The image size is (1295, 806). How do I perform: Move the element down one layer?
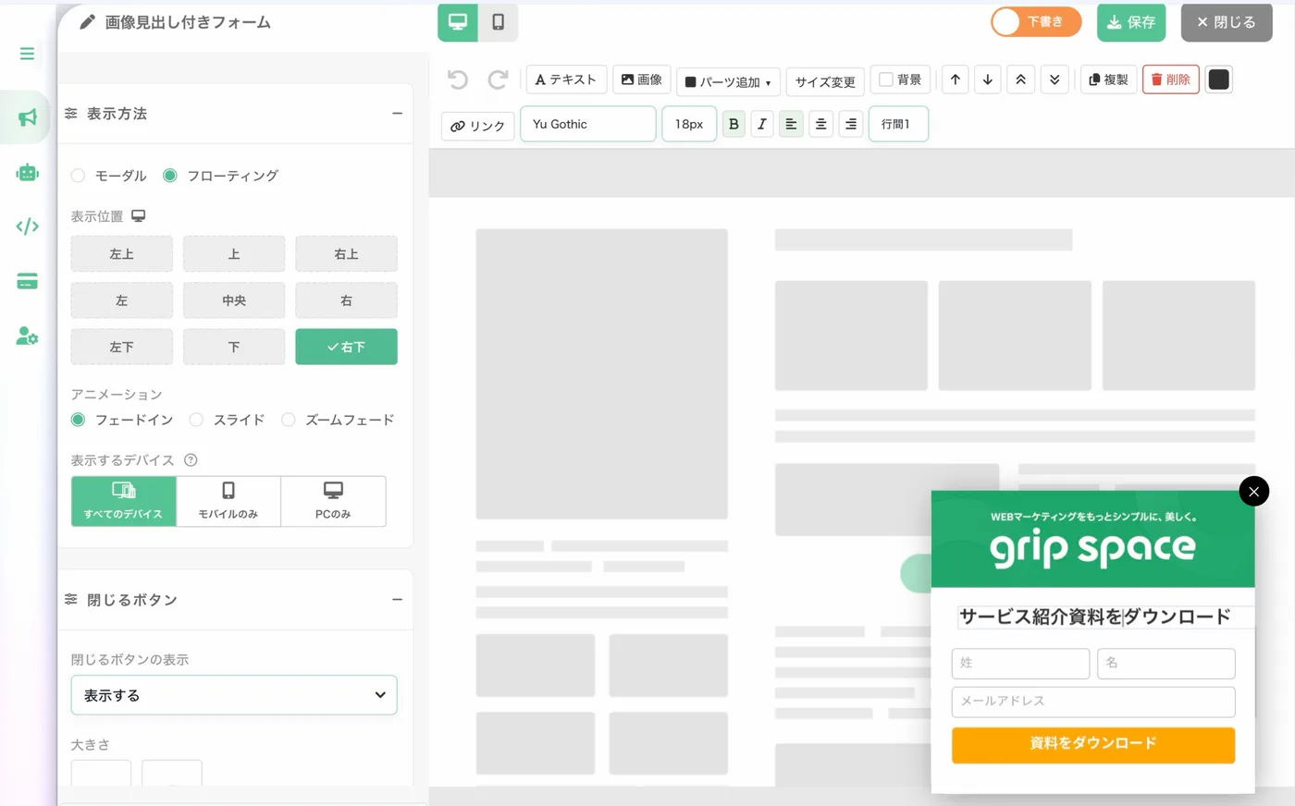coord(988,79)
